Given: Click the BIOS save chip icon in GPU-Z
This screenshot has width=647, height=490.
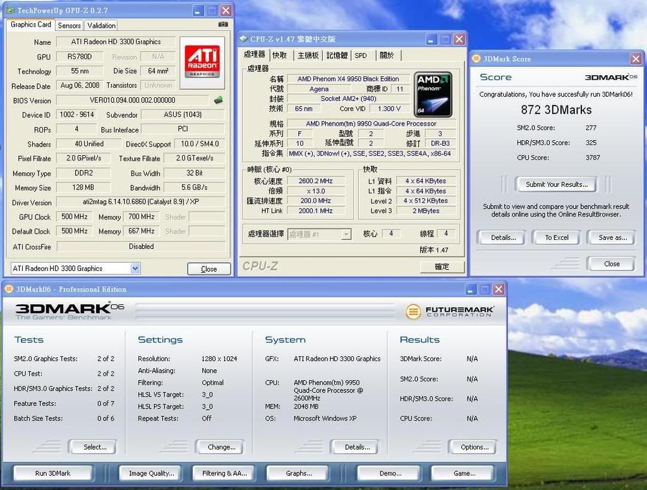Looking at the screenshot, I should (218, 100).
